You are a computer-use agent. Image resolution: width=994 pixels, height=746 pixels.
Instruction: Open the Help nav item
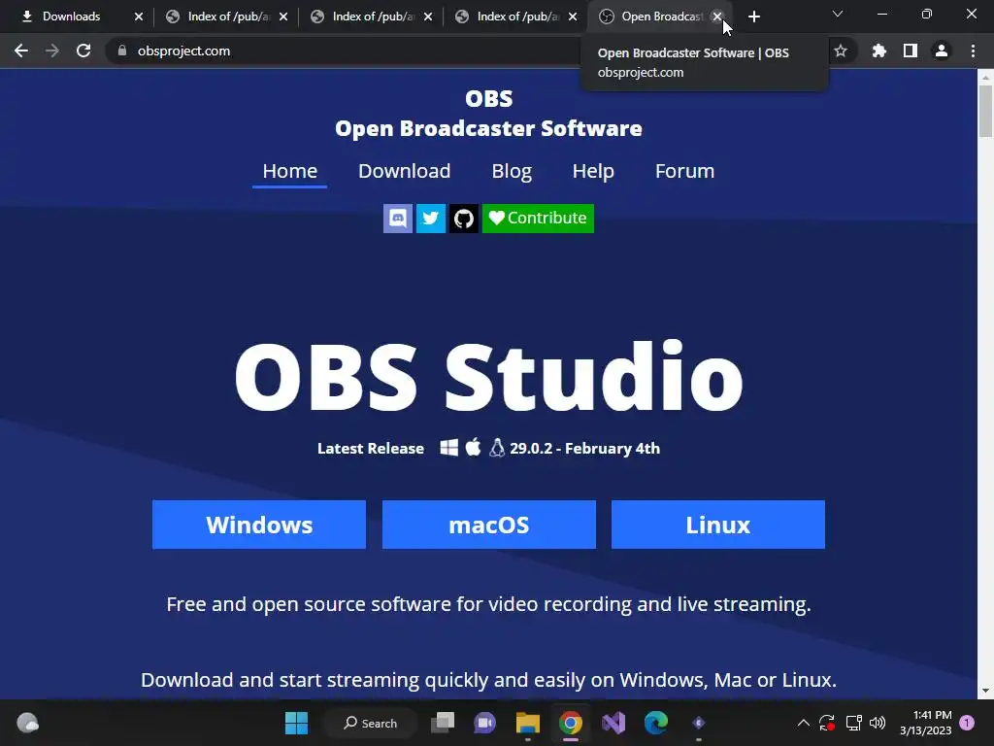coord(593,171)
